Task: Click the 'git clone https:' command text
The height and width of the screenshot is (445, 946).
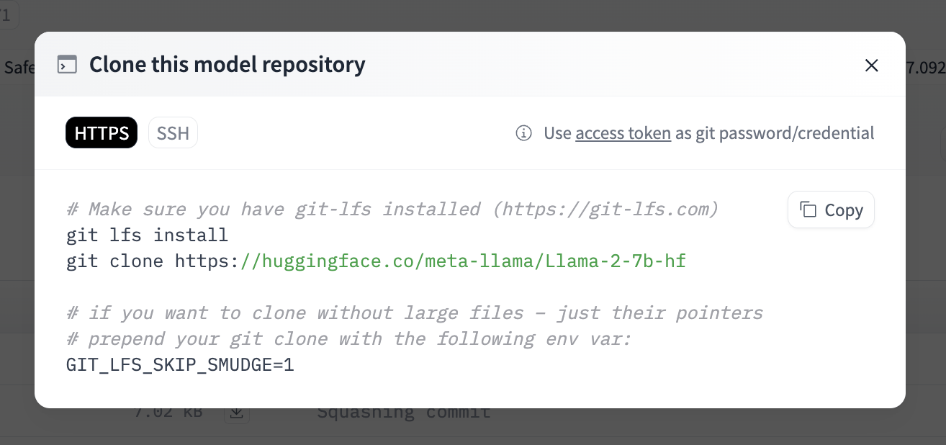Action: tap(153, 261)
